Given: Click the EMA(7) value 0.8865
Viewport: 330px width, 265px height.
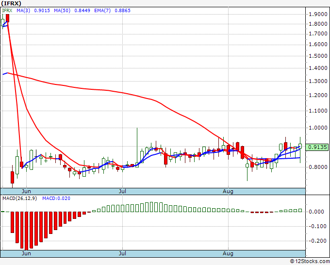Looking at the screenshot, I should click(122, 11).
